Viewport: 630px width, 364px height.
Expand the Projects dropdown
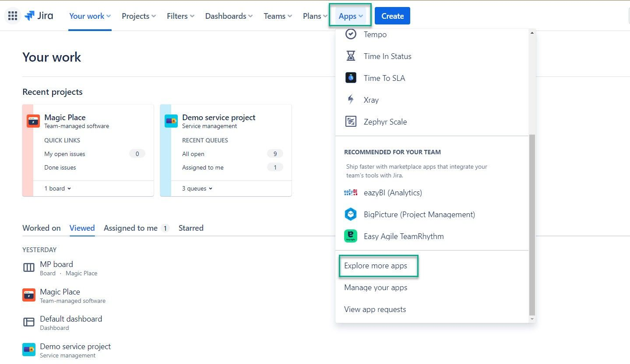138,16
